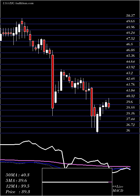Click the Price : 39.3 readout
140x196 pixels.
point(18,192)
